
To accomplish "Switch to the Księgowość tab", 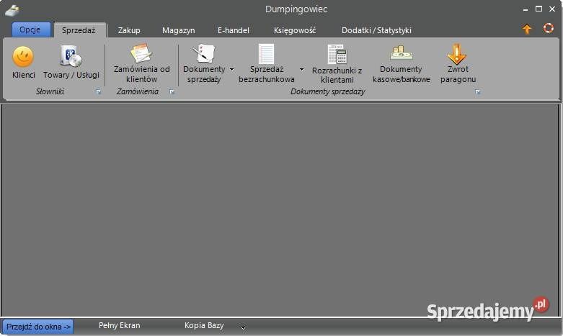I will coord(295,30).
